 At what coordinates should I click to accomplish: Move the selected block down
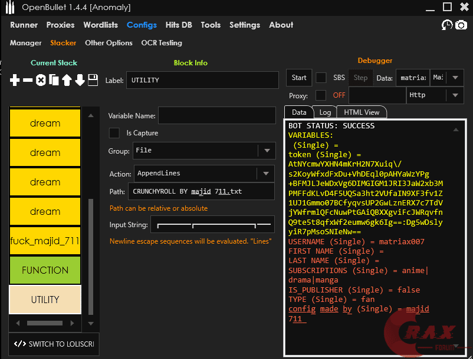80,80
